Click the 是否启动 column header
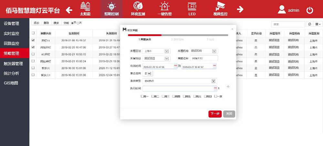This screenshot has height=146, width=323. click(256, 33)
